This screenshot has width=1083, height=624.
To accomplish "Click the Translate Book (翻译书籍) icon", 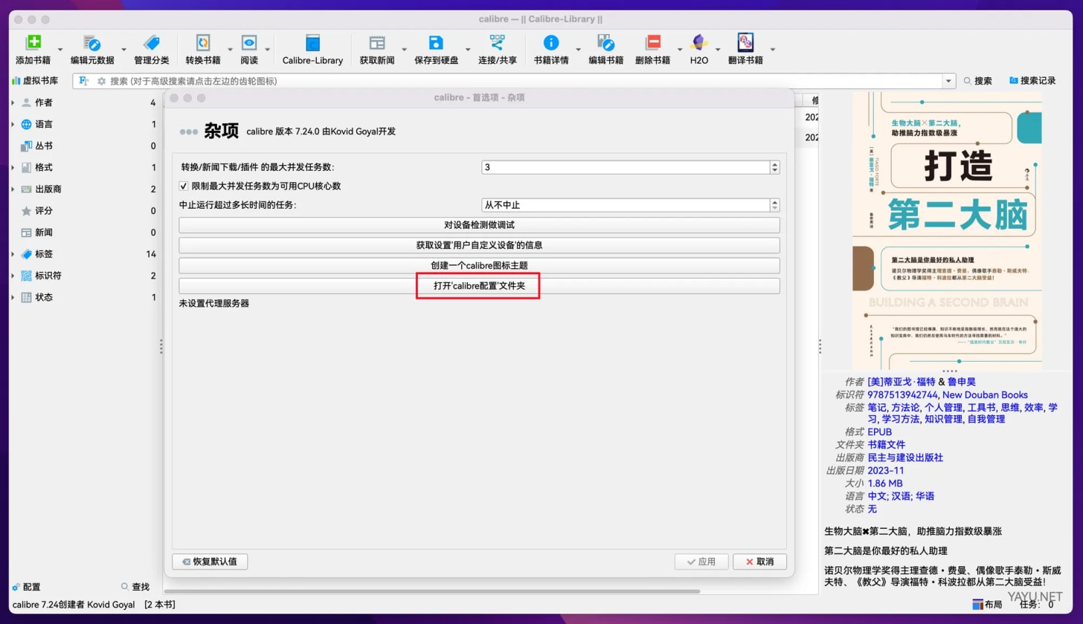I will 745,43.
